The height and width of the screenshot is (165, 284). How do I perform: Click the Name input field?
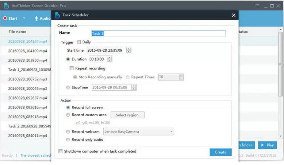click(158, 34)
